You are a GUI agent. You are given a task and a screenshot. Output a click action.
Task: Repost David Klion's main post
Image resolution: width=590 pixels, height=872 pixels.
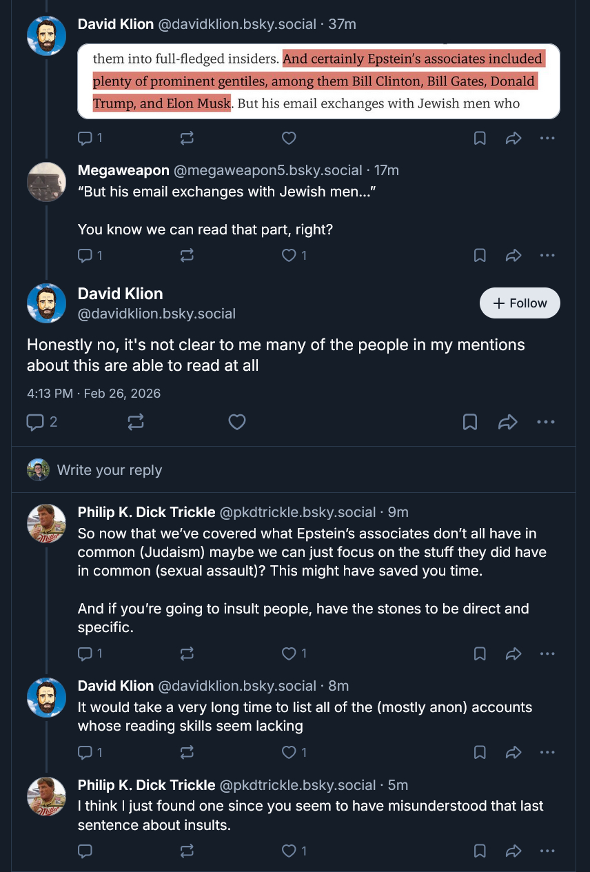(136, 422)
